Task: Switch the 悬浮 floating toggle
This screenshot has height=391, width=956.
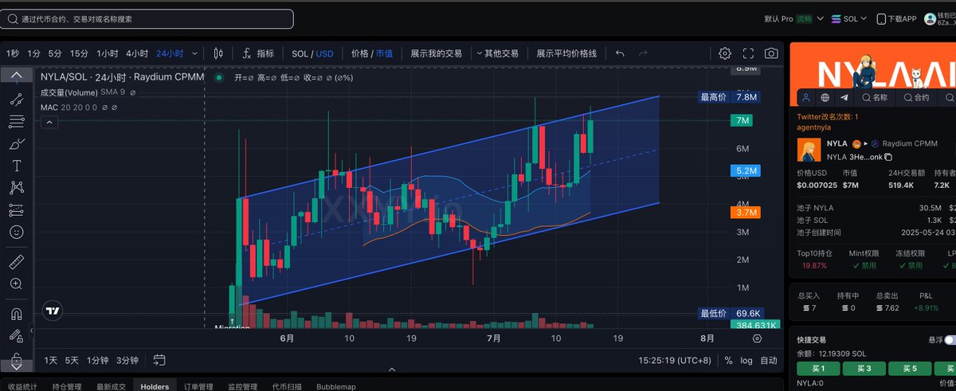Action: click(x=950, y=339)
